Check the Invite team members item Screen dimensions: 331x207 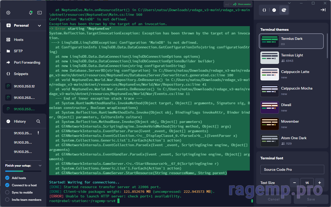[x=7, y=200]
